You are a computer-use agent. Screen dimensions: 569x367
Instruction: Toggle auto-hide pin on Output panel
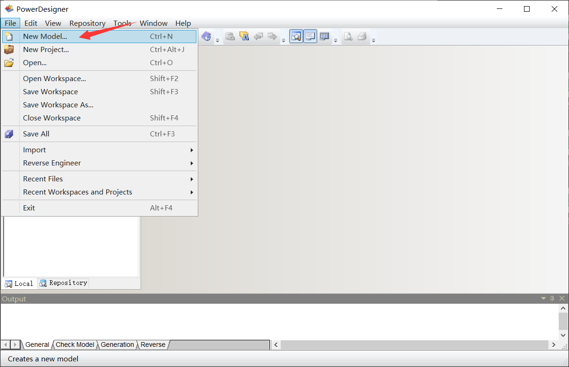click(x=552, y=299)
